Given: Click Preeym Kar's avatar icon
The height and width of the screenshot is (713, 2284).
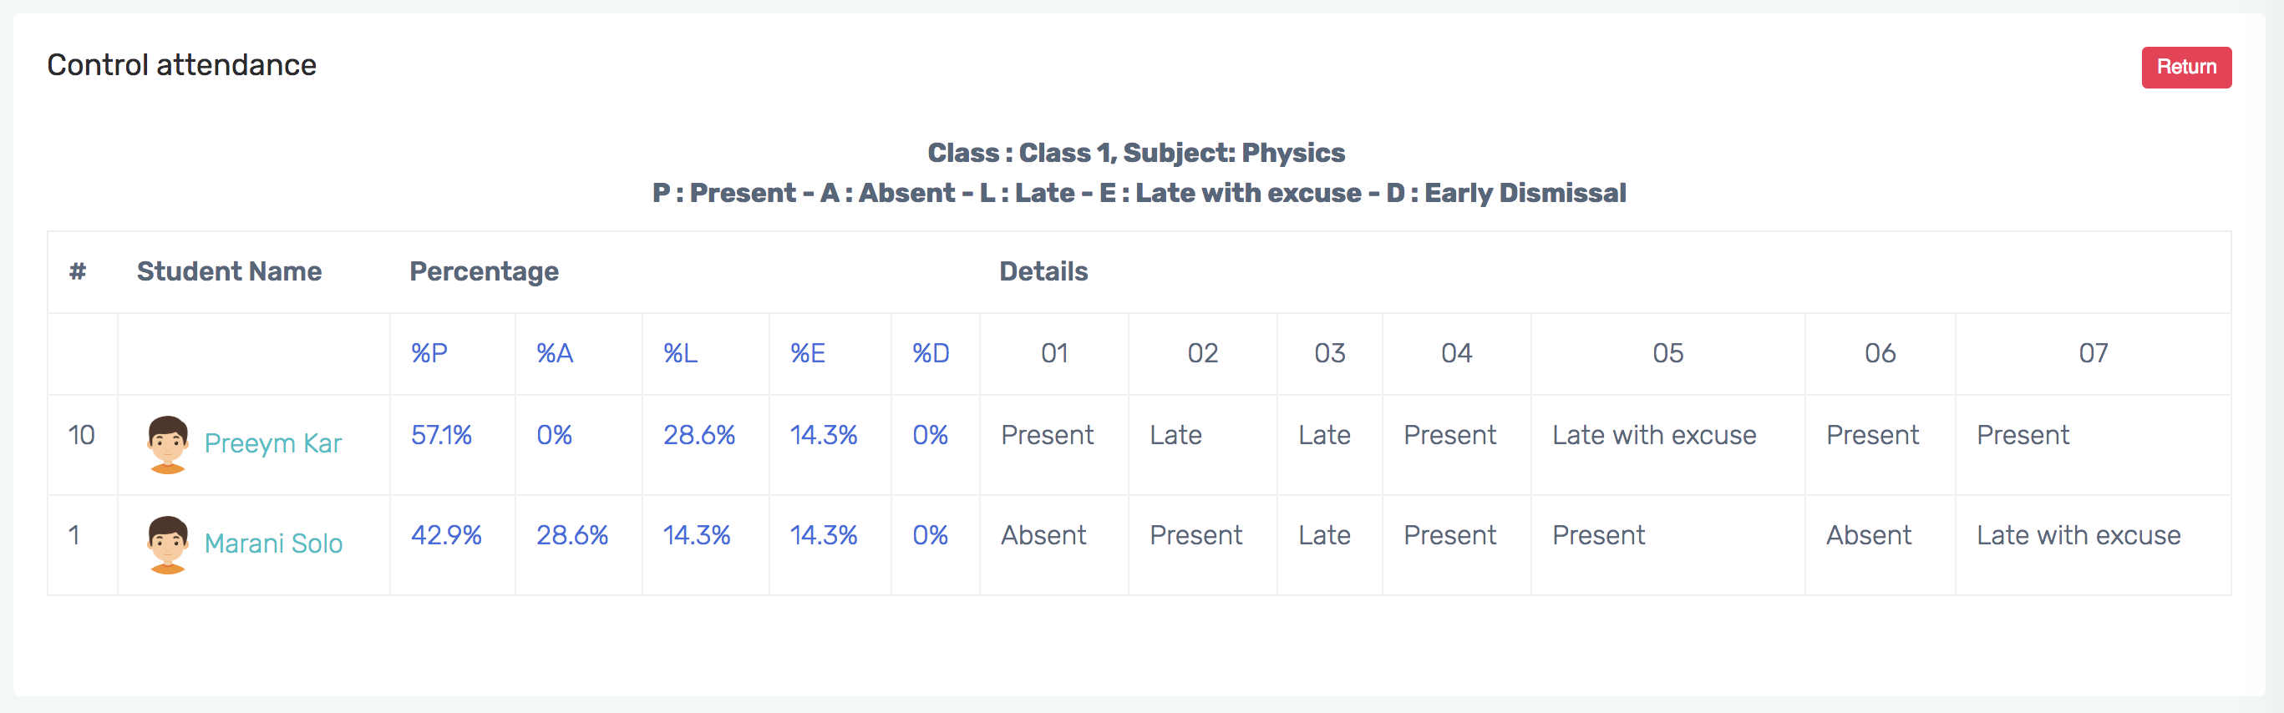Looking at the screenshot, I should pos(168,443).
